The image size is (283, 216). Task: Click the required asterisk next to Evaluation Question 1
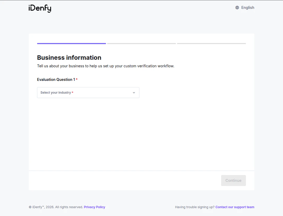tap(76, 79)
